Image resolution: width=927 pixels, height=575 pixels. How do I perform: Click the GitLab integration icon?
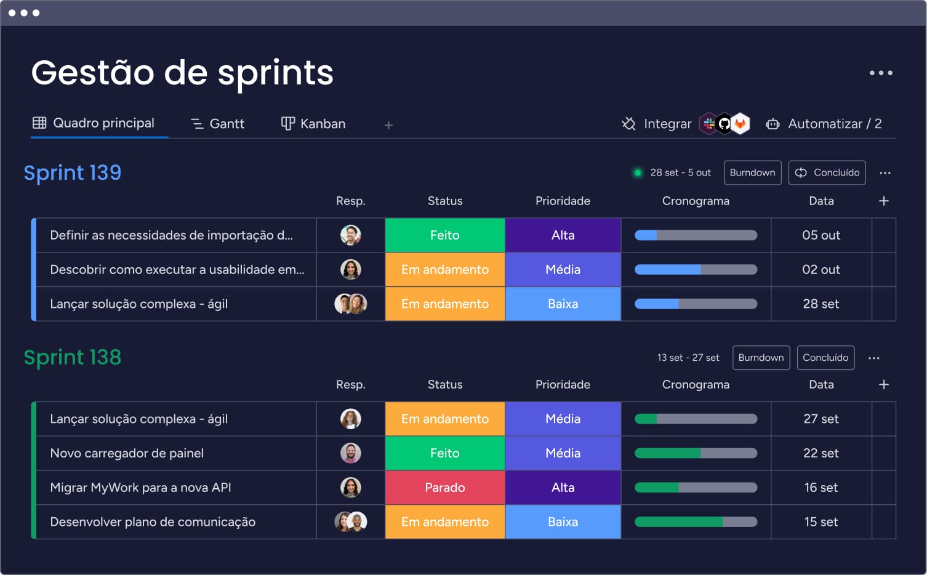(740, 124)
